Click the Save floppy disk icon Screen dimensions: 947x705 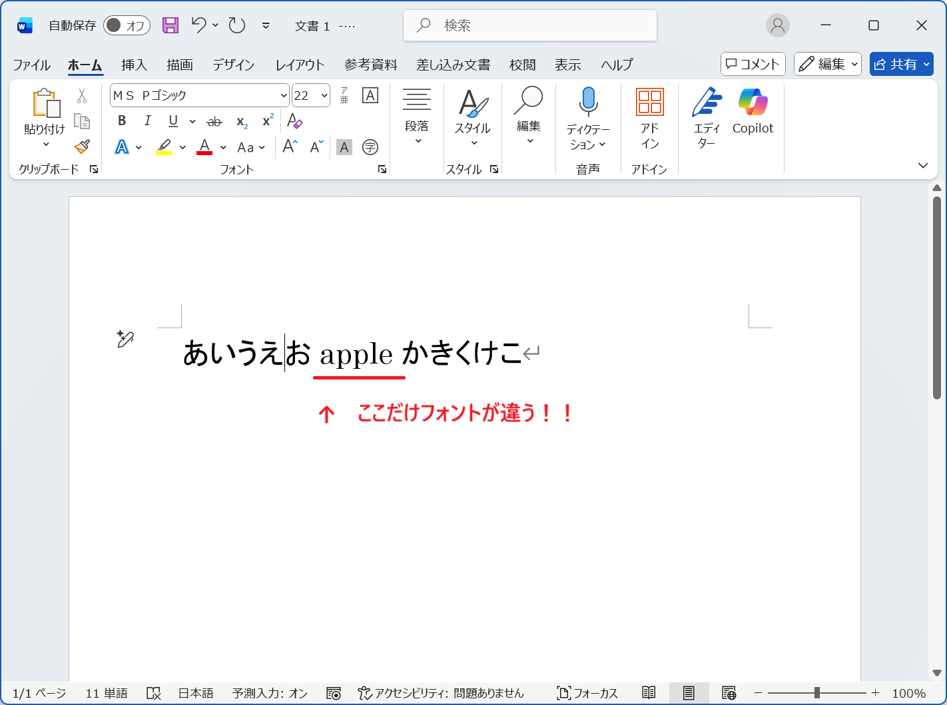[170, 25]
